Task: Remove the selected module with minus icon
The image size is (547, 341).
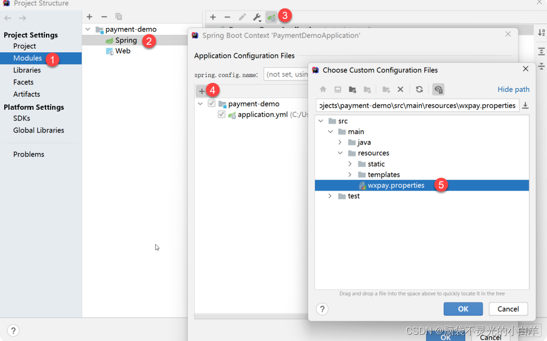Action: point(104,16)
